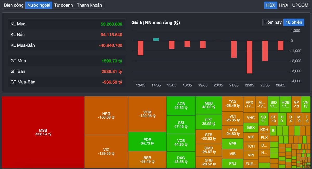Show Hôm nay net buying chart
Viewport: 312px width, 169px height.
[x=273, y=22]
